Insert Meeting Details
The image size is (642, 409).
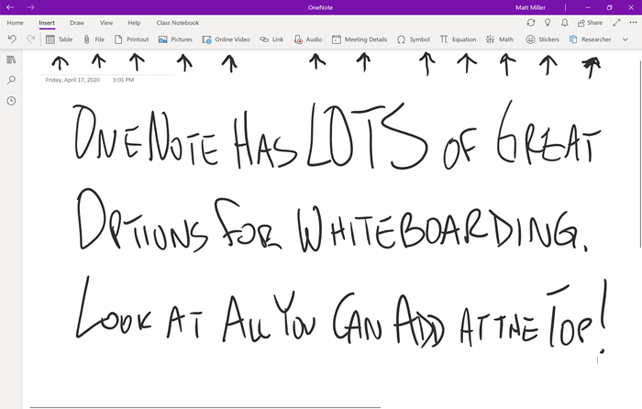360,39
